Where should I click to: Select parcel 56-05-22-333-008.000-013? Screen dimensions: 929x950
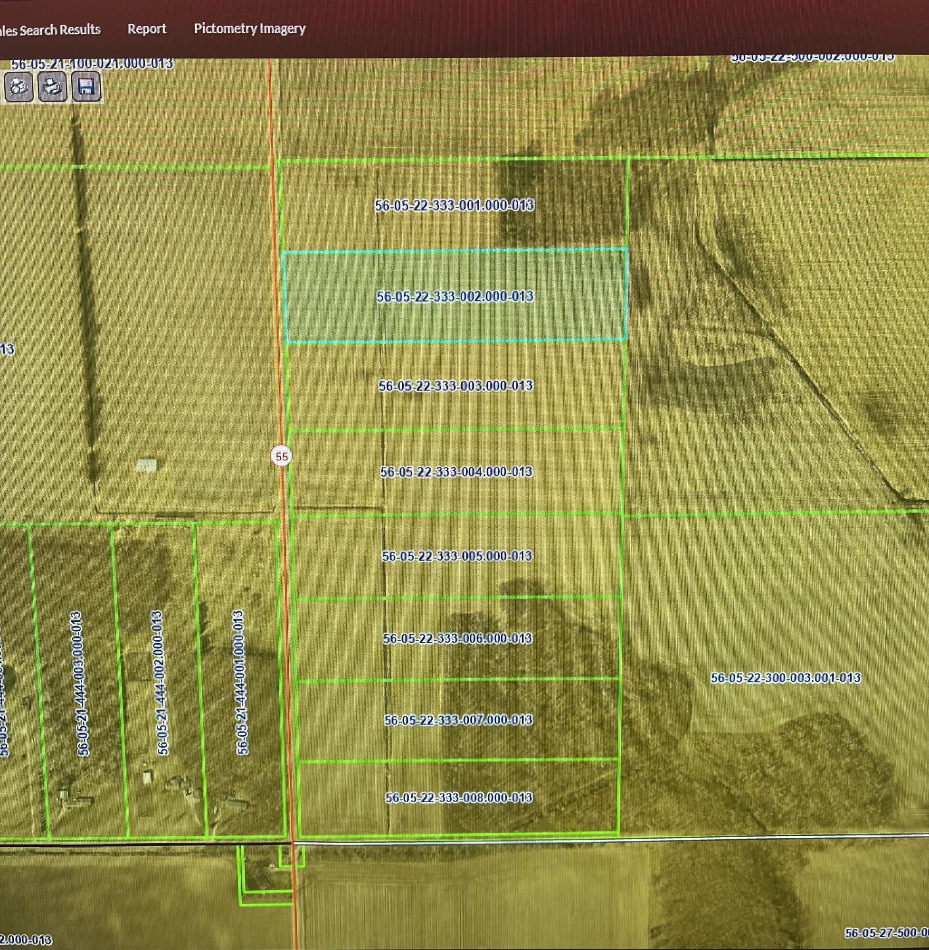coord(459,797)
